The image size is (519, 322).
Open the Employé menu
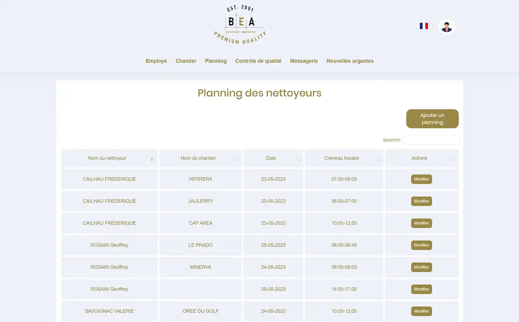tap(156, 61)
